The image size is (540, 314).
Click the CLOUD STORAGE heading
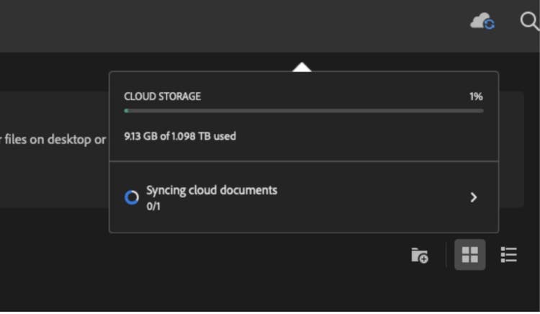point(162,97)
